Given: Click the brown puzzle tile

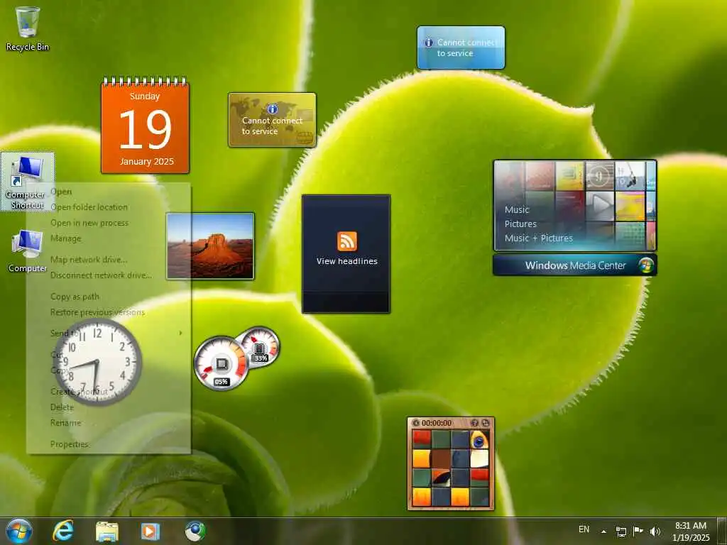Looking at the screenshot, I should tap(441, 458).
